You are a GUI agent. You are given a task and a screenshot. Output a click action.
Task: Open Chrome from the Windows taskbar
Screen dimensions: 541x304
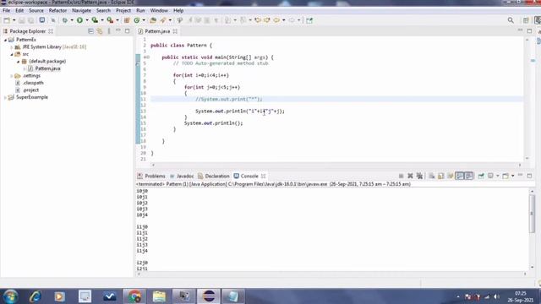134,296
